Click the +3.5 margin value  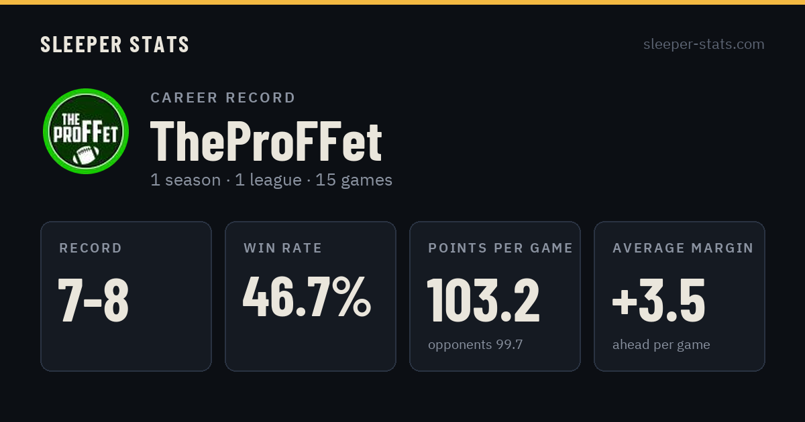pos(658,299)
